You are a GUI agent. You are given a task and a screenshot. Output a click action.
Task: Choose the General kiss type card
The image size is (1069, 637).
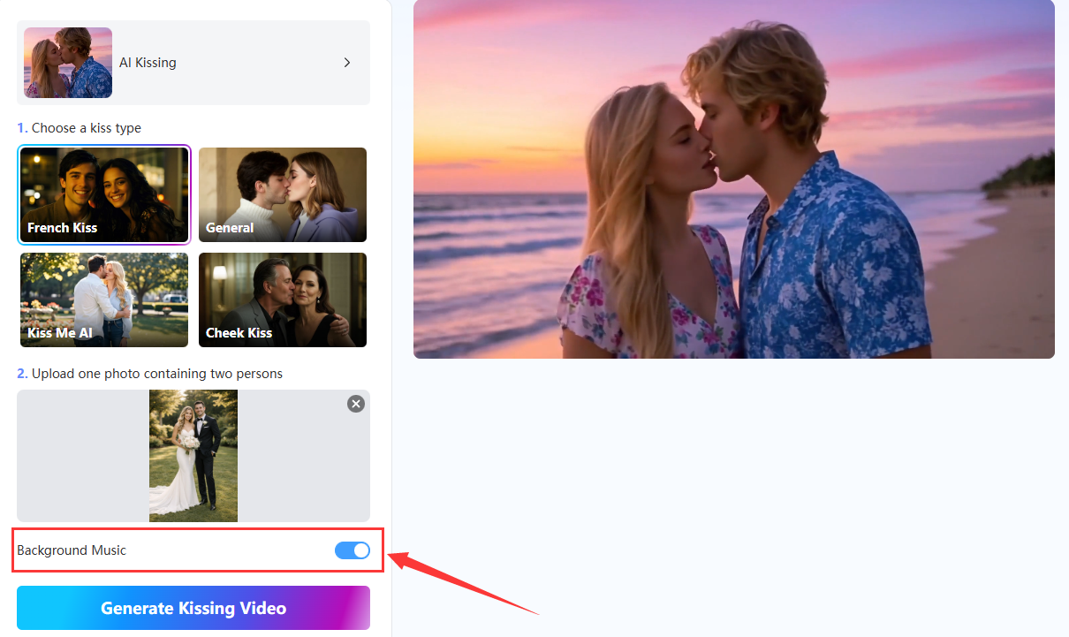[283, 195]
